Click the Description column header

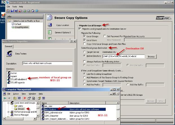point(87,103)
